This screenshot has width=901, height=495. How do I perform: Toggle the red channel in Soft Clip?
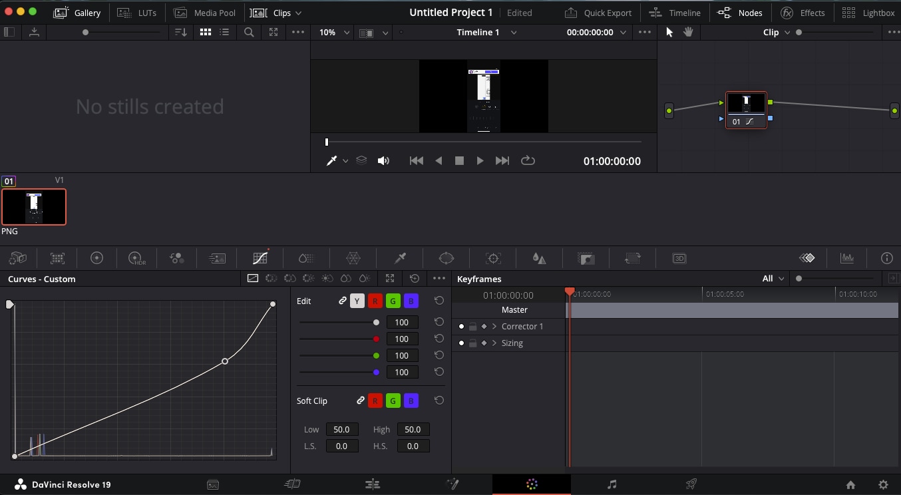coord(375,401)
